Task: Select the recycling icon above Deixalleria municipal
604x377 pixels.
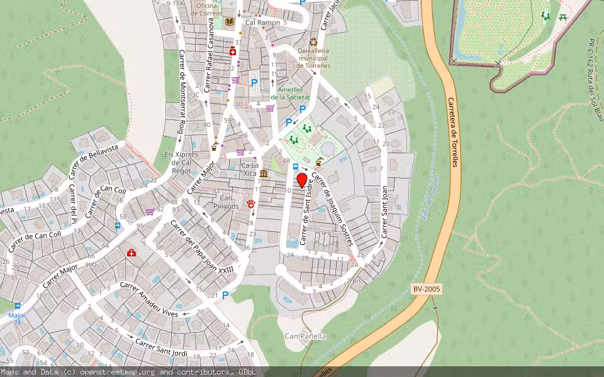Action: pyautogui.click(x=313, y=41)
